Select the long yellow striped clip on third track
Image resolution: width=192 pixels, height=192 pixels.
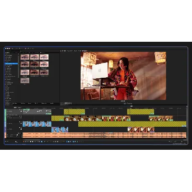tap(132, 124)
